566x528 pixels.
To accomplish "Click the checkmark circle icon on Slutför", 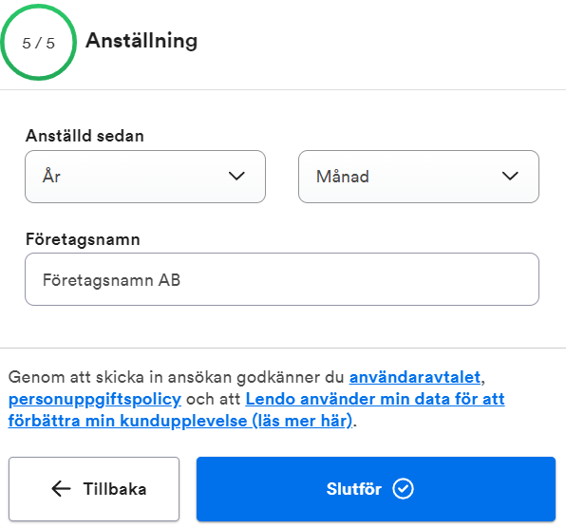I will pos(403,489).
